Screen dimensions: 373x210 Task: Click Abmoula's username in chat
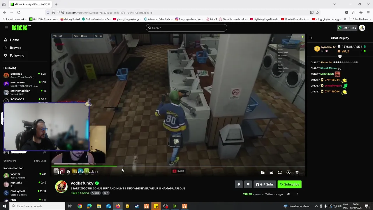tap(326, 62)
